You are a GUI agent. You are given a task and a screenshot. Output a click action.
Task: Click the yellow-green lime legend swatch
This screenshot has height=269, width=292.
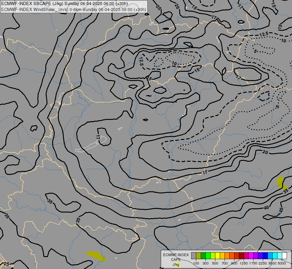click(x=213, y=256)
